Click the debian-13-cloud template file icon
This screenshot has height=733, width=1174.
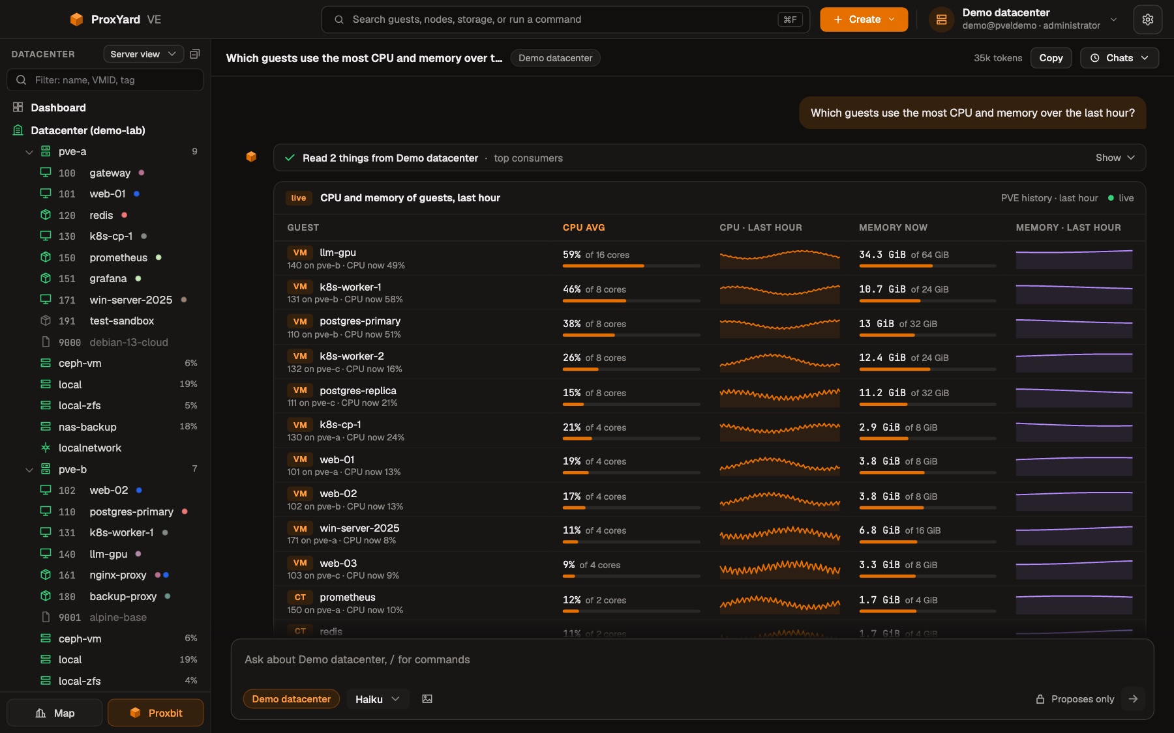[46, 342]
